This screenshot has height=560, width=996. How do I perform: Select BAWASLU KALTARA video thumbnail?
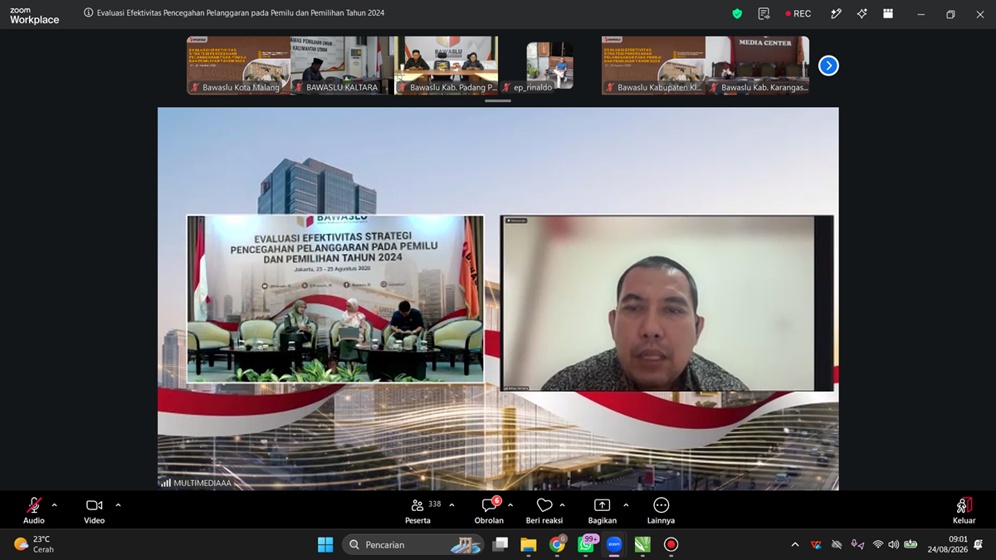coord(342,66)
